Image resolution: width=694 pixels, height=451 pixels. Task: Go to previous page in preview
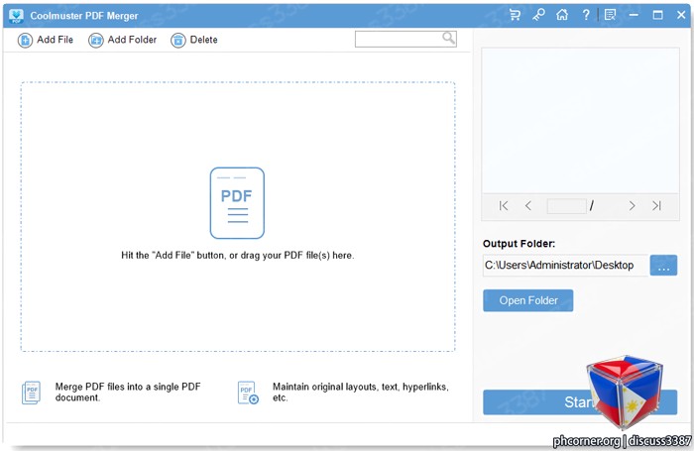tap(528, 206)
